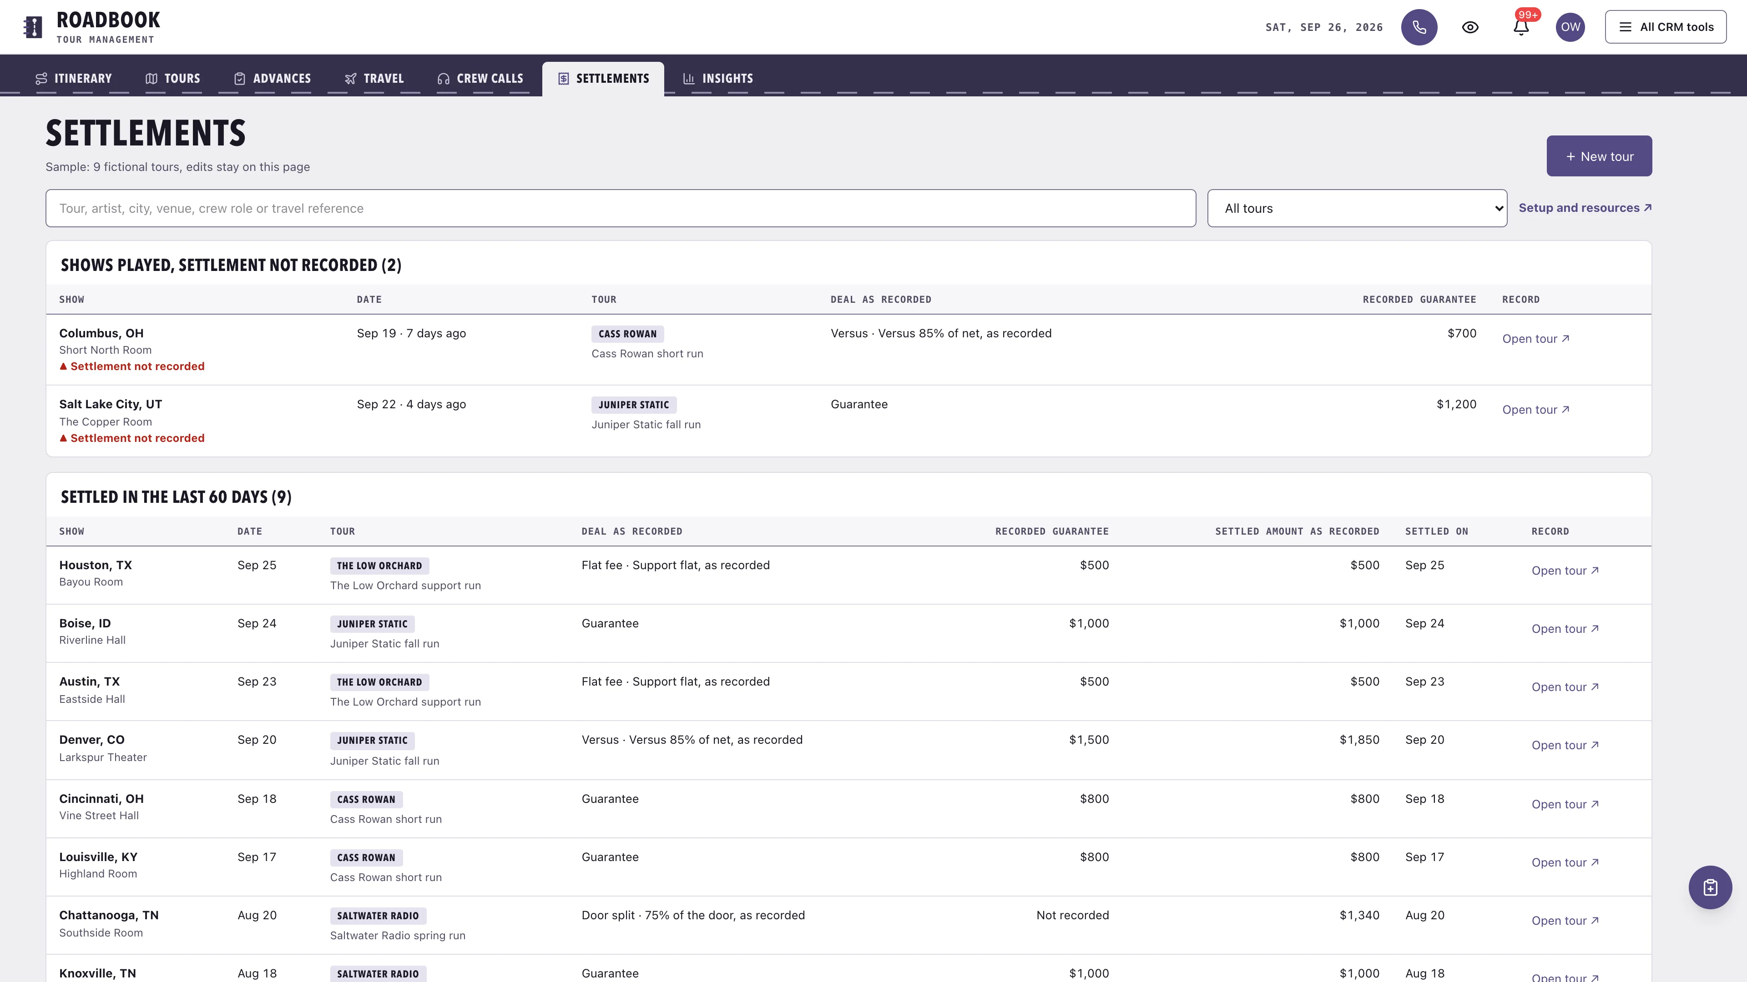Image resolution: width=1747 pixels, height=982 pixels.
Task: Expand the All tours filter dropdown
Action: pyautogui.click(x=1357, y=208)
